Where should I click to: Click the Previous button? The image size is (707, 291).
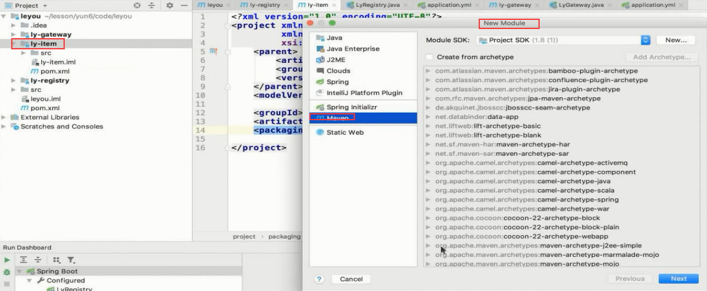[x=630, y=279]
